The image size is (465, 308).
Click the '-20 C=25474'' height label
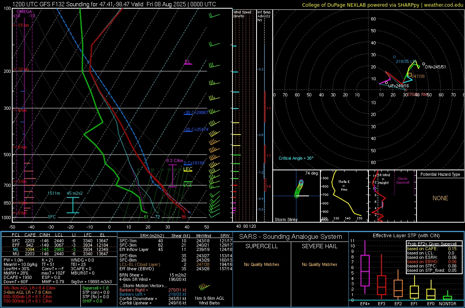(196, 129)
